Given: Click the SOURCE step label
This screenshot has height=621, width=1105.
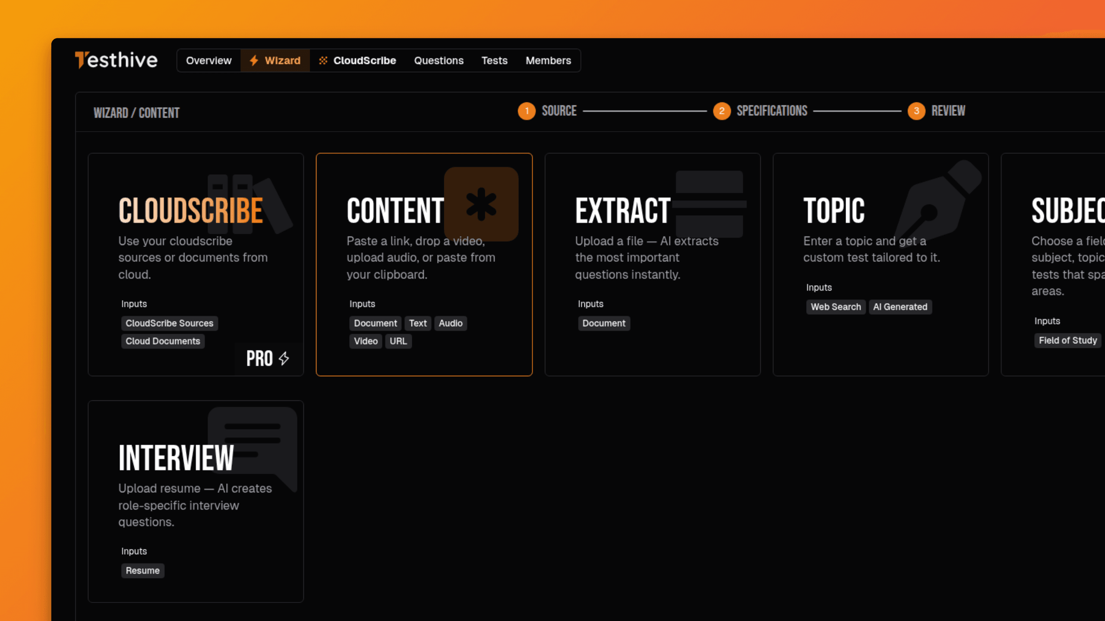Looking at the screenshot, I should 559,111.
